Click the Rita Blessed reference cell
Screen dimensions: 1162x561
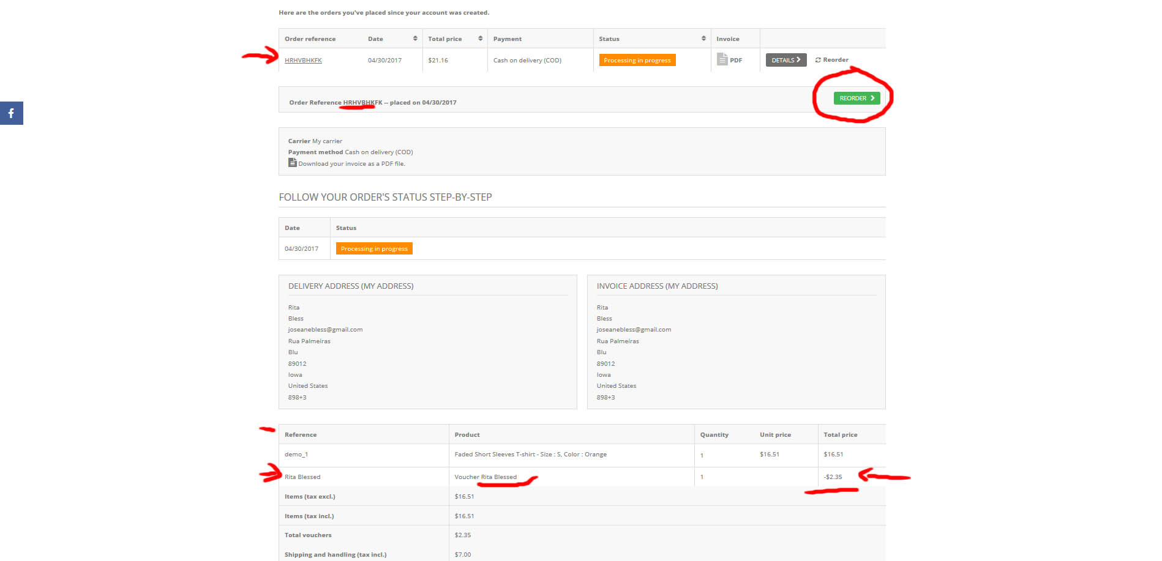[302, 477]
